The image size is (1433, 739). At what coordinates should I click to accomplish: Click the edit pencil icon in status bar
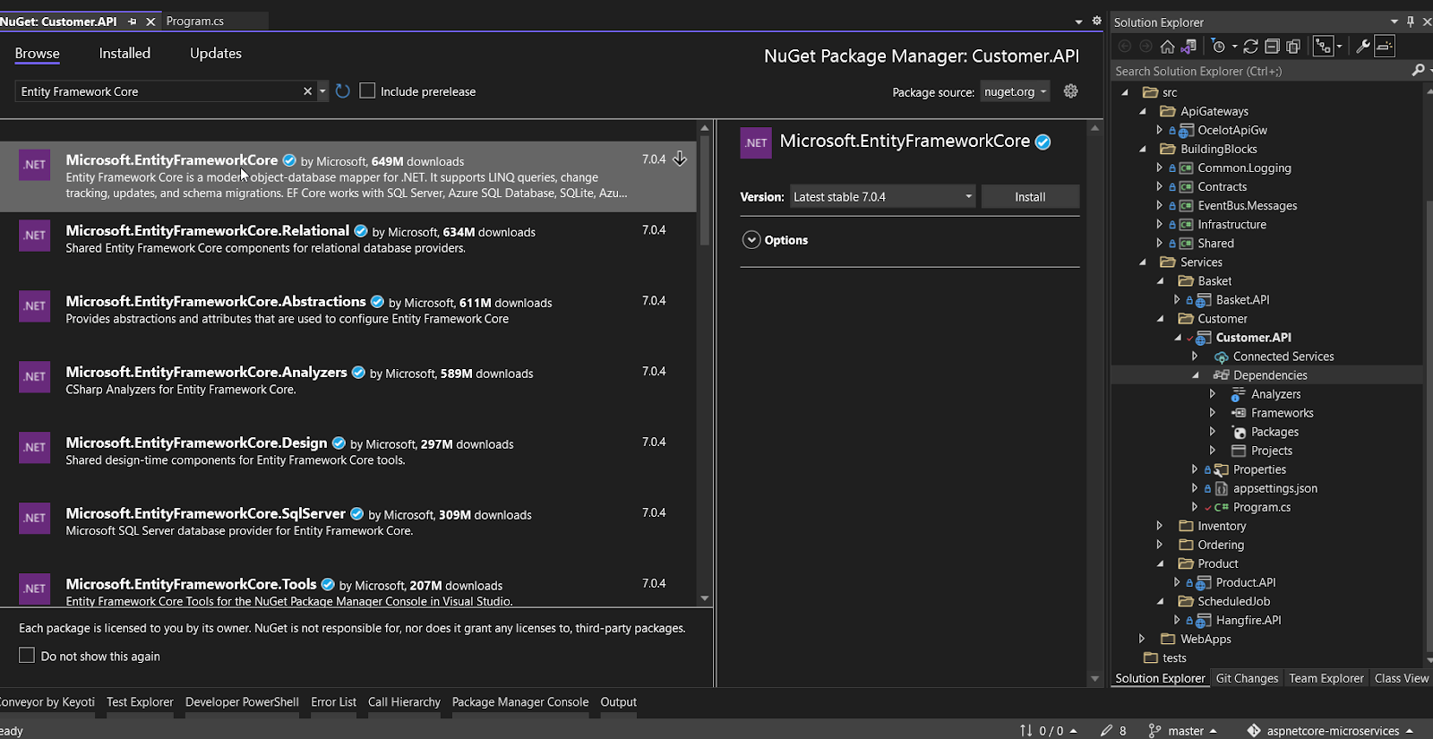tap(1107, 731)
